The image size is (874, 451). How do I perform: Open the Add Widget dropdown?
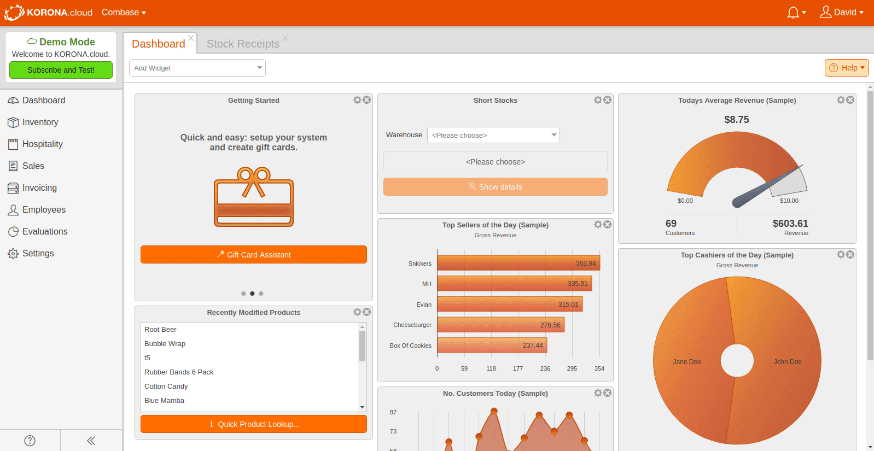pos(197,68)
